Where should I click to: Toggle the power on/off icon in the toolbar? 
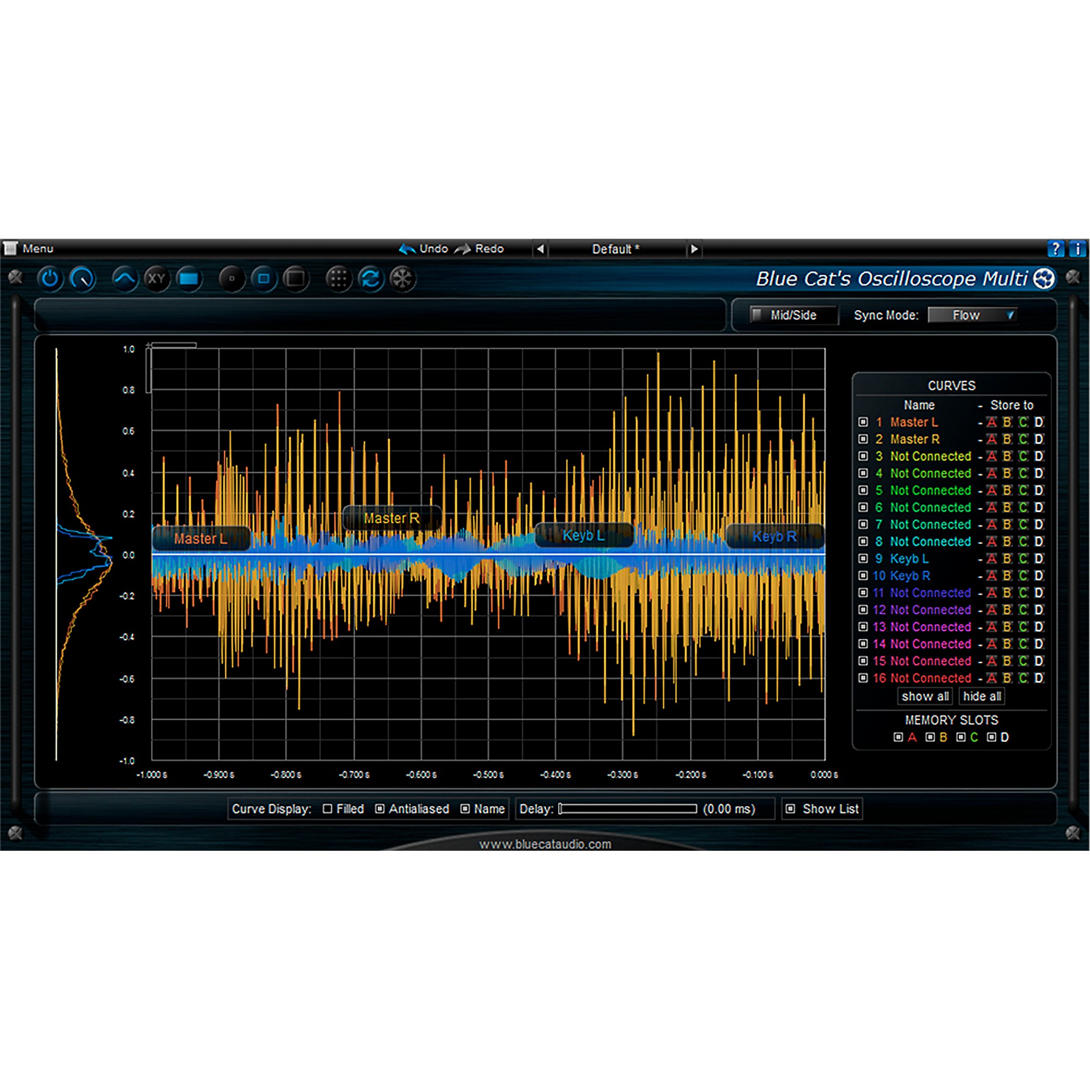(50, 279)
